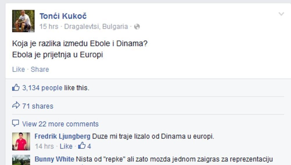This screenshot has width=291, height=165.
Task: Share the Ebola and Dinamo post
Action: click(40, 69)
